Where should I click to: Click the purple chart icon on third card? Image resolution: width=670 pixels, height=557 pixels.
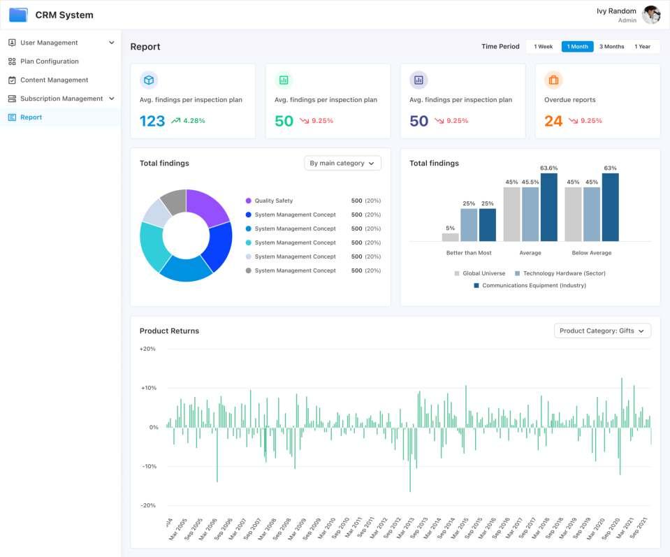coord(418,80)
